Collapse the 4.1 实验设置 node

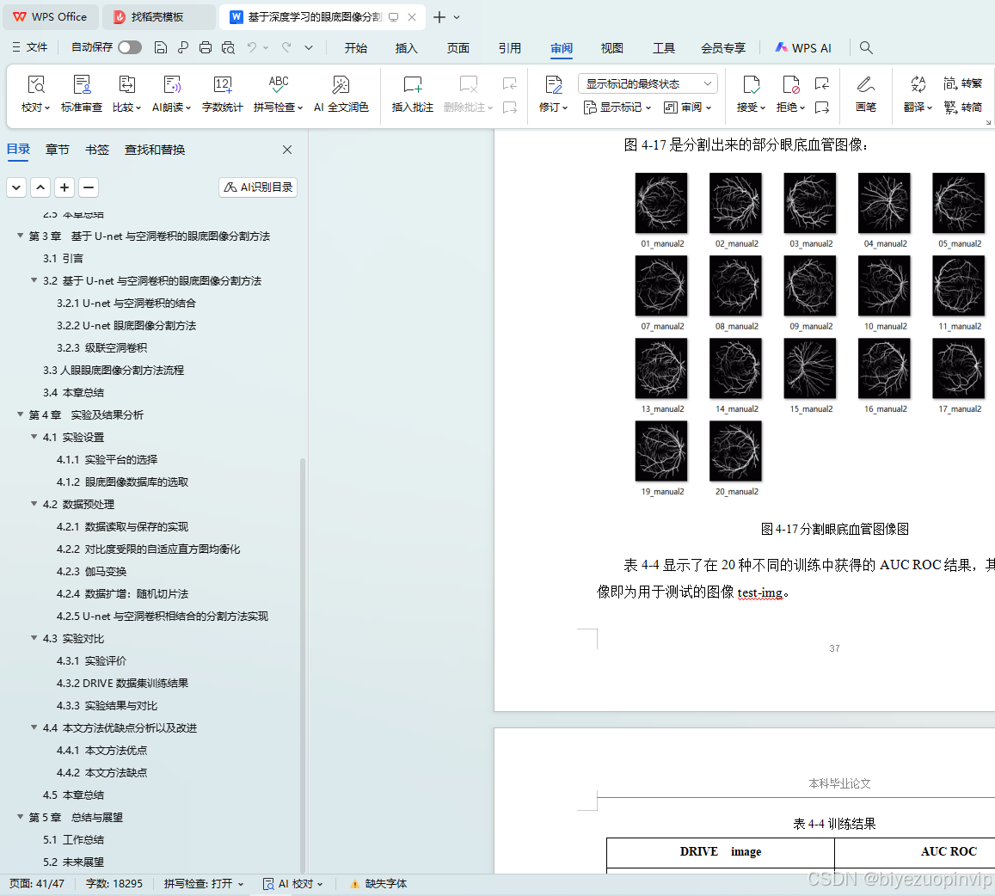click(x=34, y=437)
